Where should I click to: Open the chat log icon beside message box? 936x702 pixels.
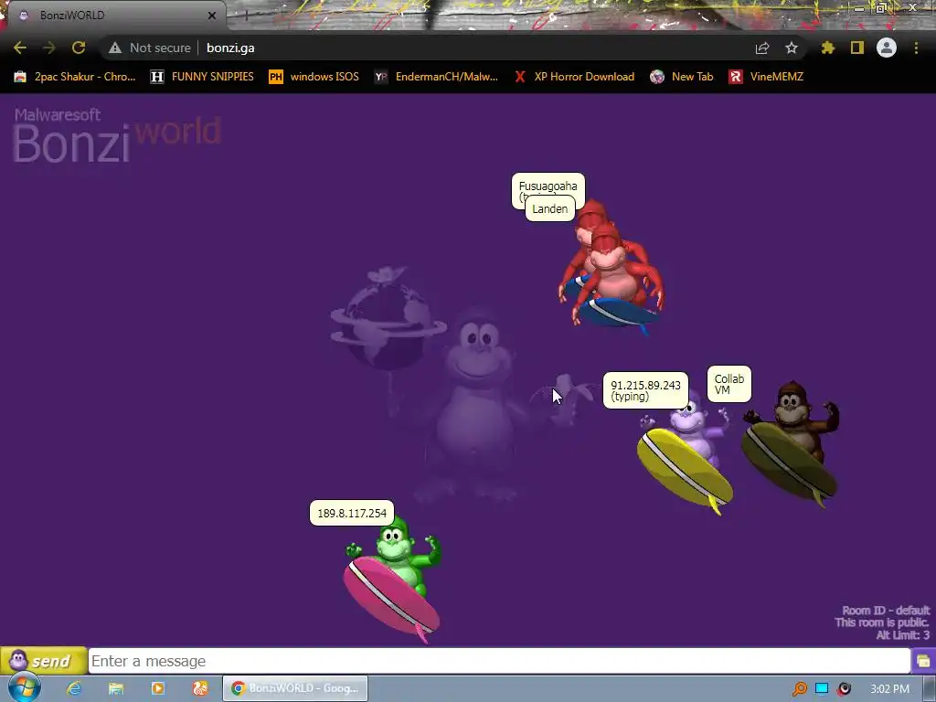point(923,661)
